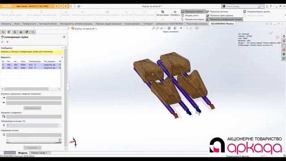The height and width of the screenshot is (161, 286).
Task: Select cooling pipe row 1
Action: pyautogui.click(x=31, y=64)
